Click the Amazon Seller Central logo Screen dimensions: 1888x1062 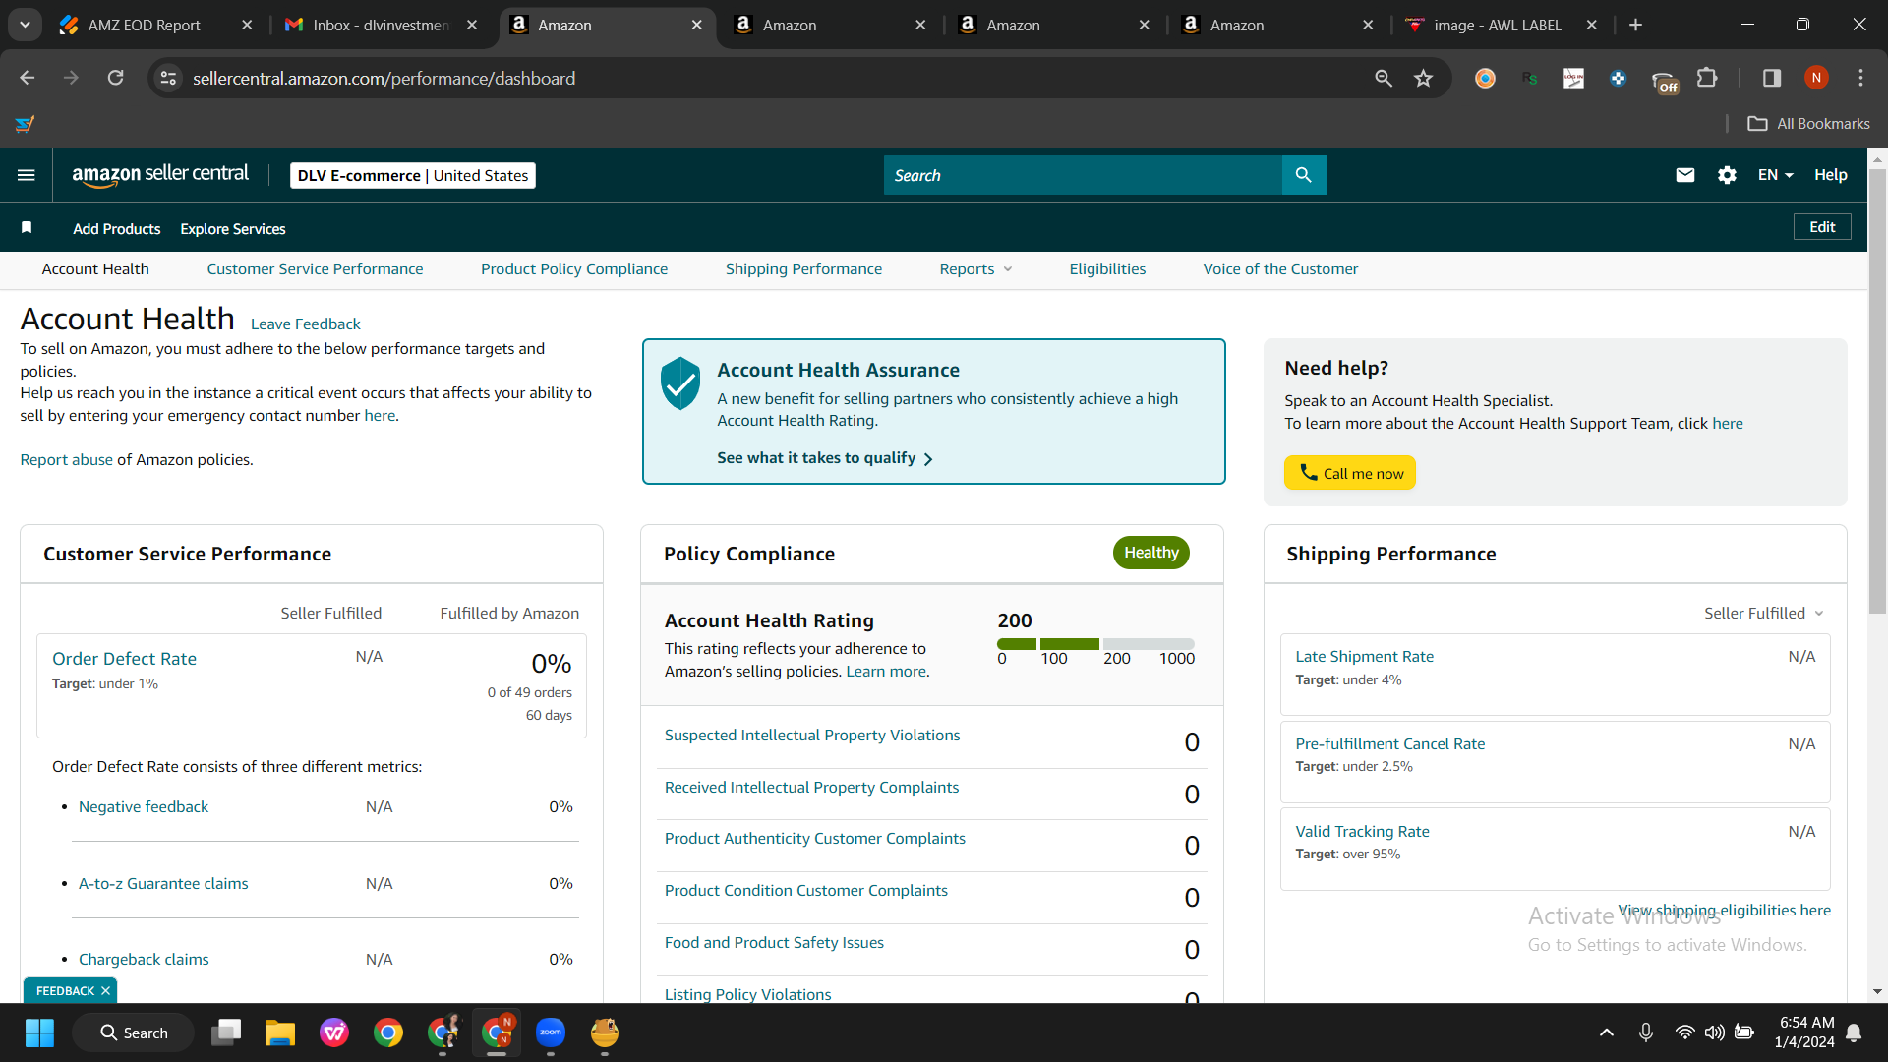pos(160,175)
